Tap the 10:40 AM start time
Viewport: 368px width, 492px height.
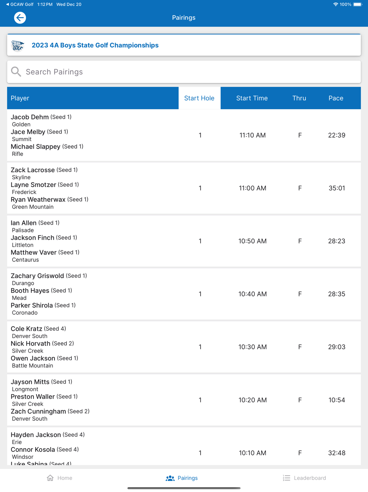pyautogui.click(x=252, y=294)
